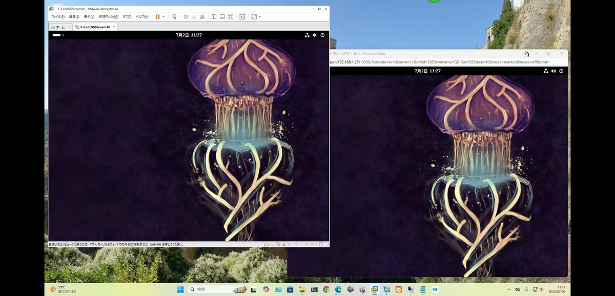The width and height of the screenshot is (615, 296).
Task: Open the weather widget showing 29°C
Action: click(x=63, y=289)
